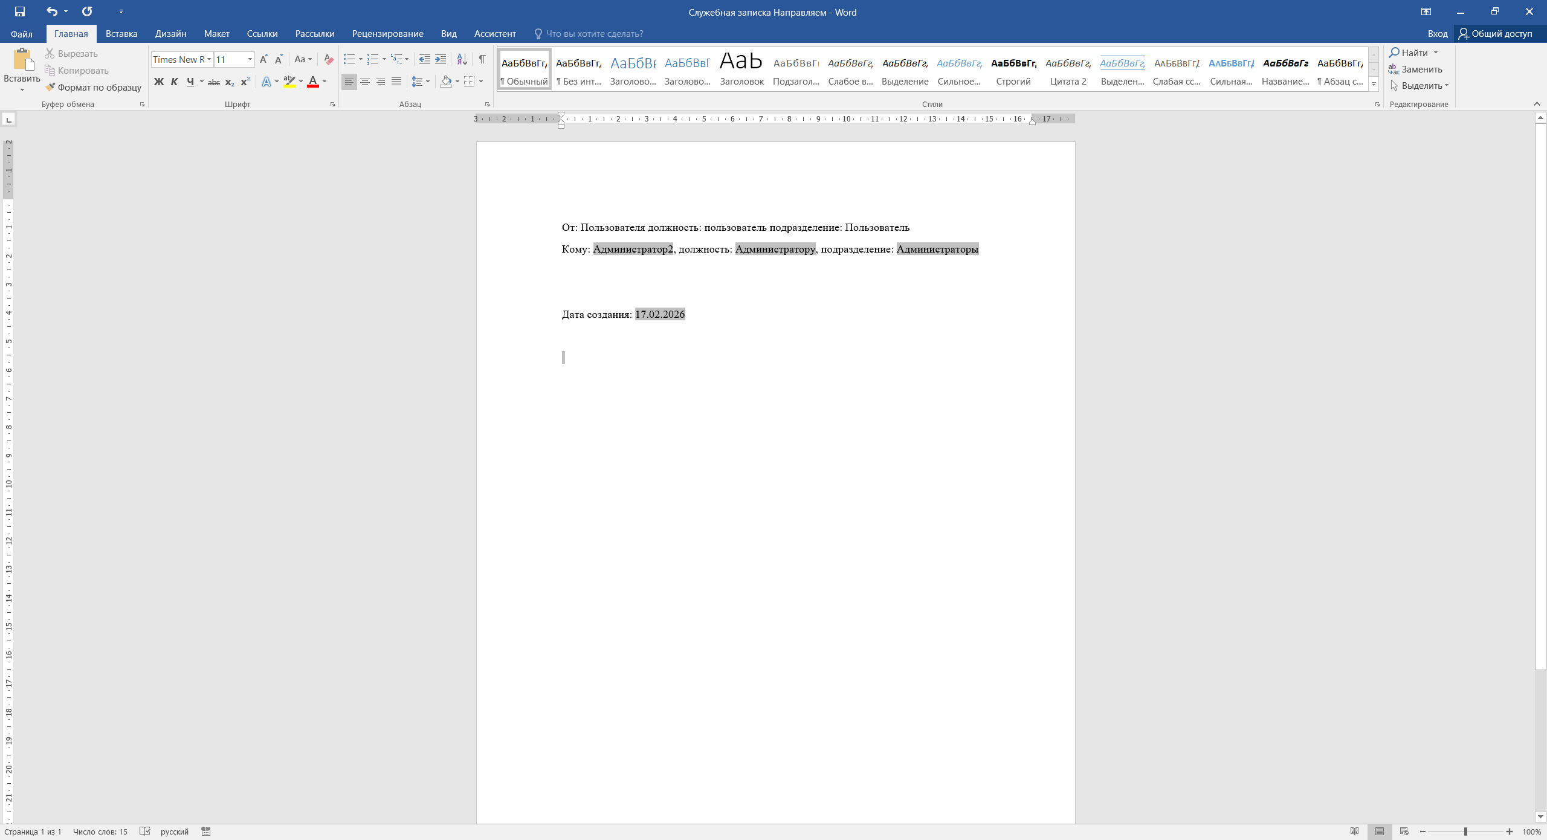Expand the font size dropdown

[250, 59]
